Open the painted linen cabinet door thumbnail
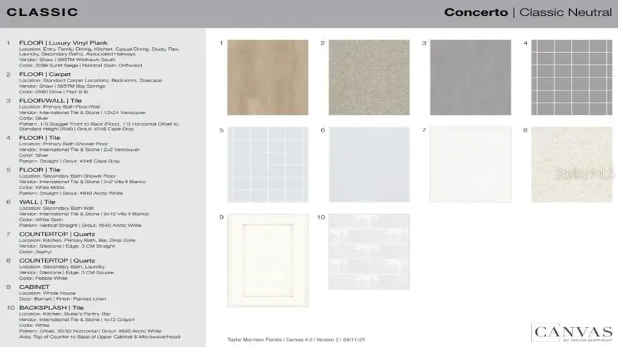This screenshot has height=347, width=618. coord(268,260)
